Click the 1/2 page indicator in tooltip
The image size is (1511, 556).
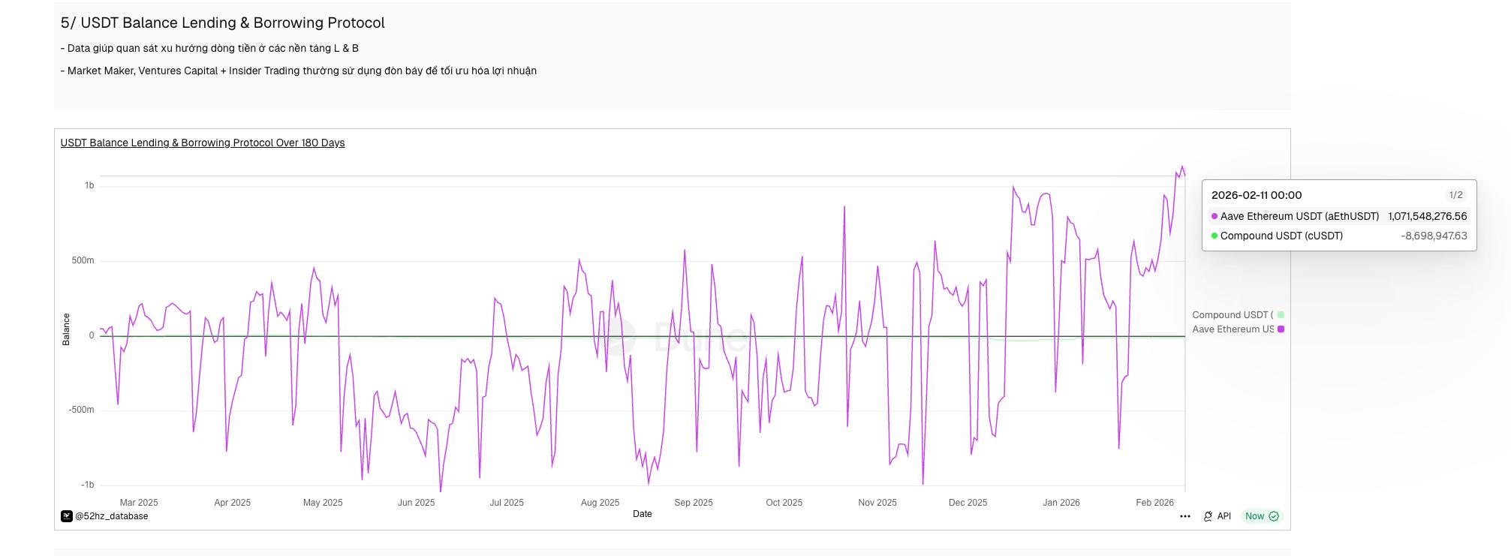[x=1455, y=195]
